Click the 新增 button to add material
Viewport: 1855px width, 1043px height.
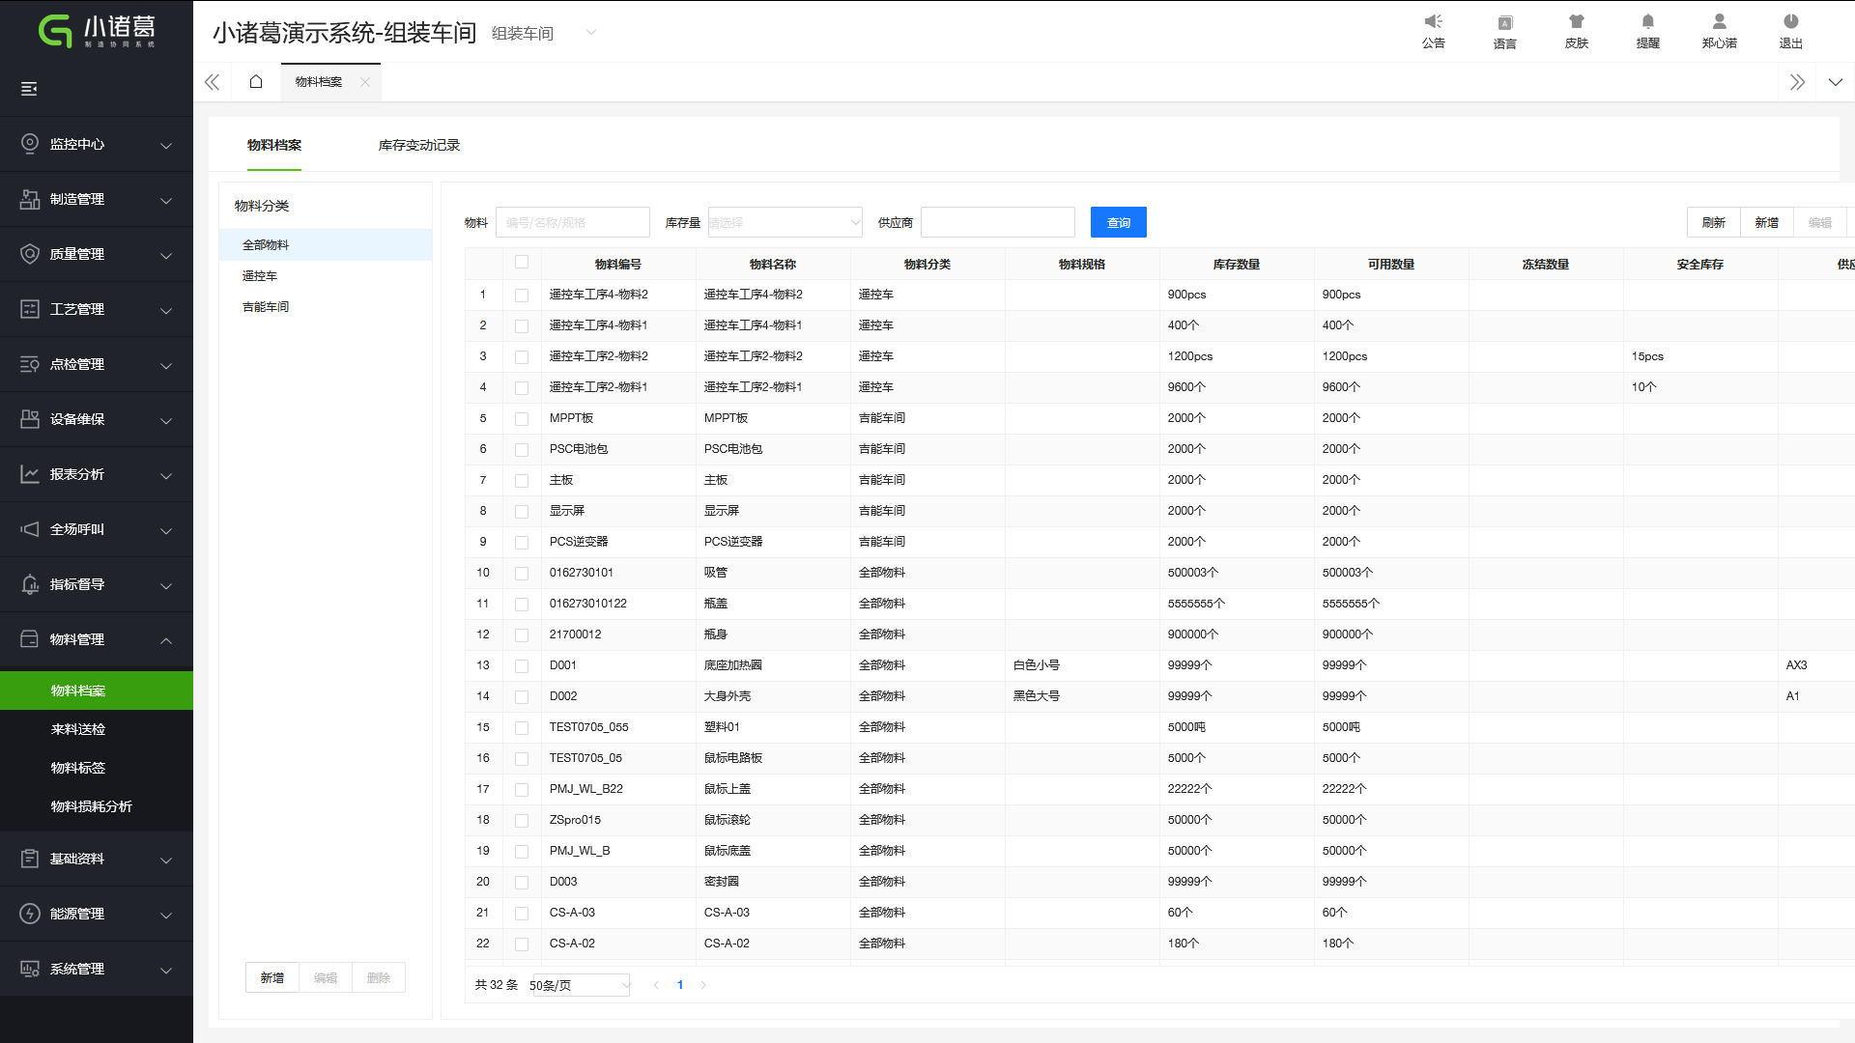(x=1767, y=222)
